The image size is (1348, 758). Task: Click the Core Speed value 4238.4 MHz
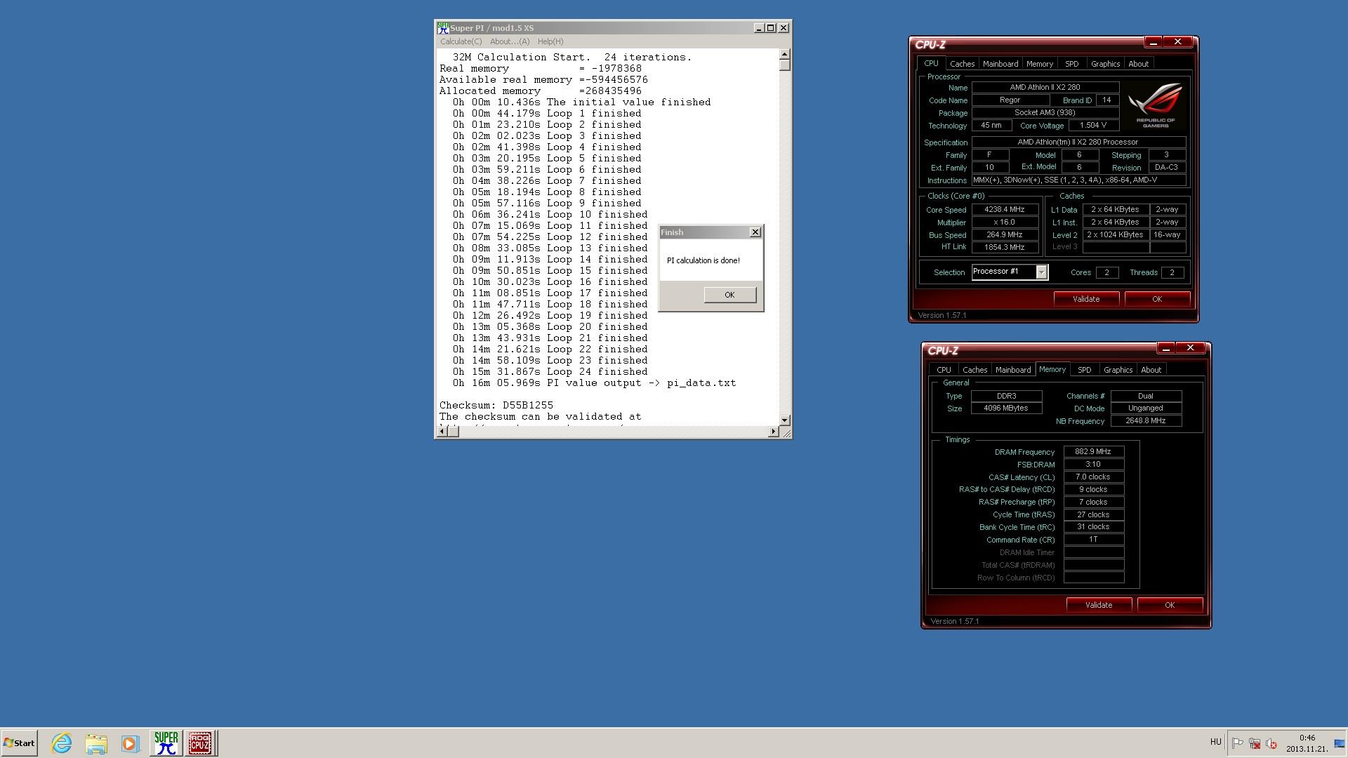[1005, 210]
